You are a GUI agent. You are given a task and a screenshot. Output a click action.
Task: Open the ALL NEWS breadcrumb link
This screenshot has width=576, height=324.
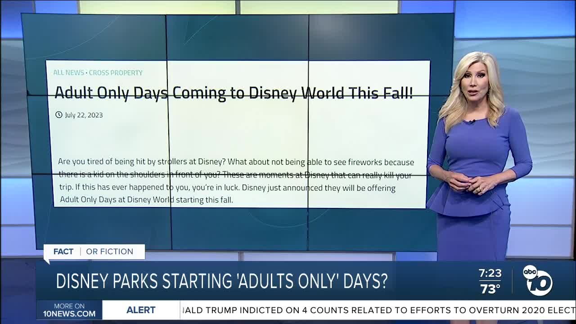[x=68, y=72]
